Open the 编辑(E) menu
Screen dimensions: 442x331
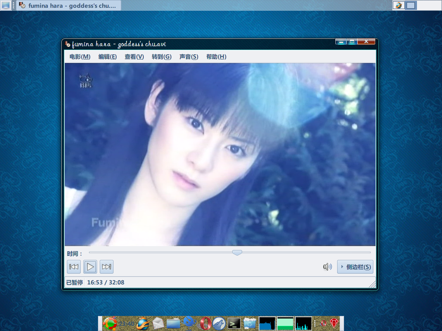click(x=107, y=57)
